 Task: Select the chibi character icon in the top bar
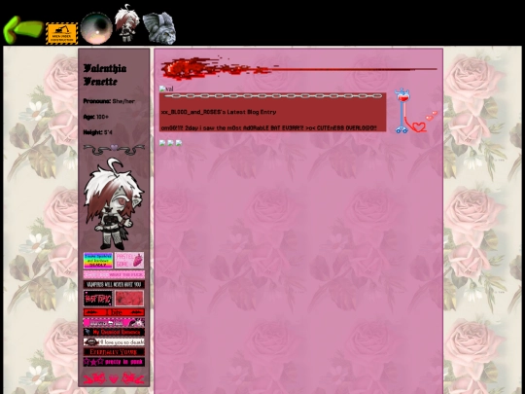point(126,23)
